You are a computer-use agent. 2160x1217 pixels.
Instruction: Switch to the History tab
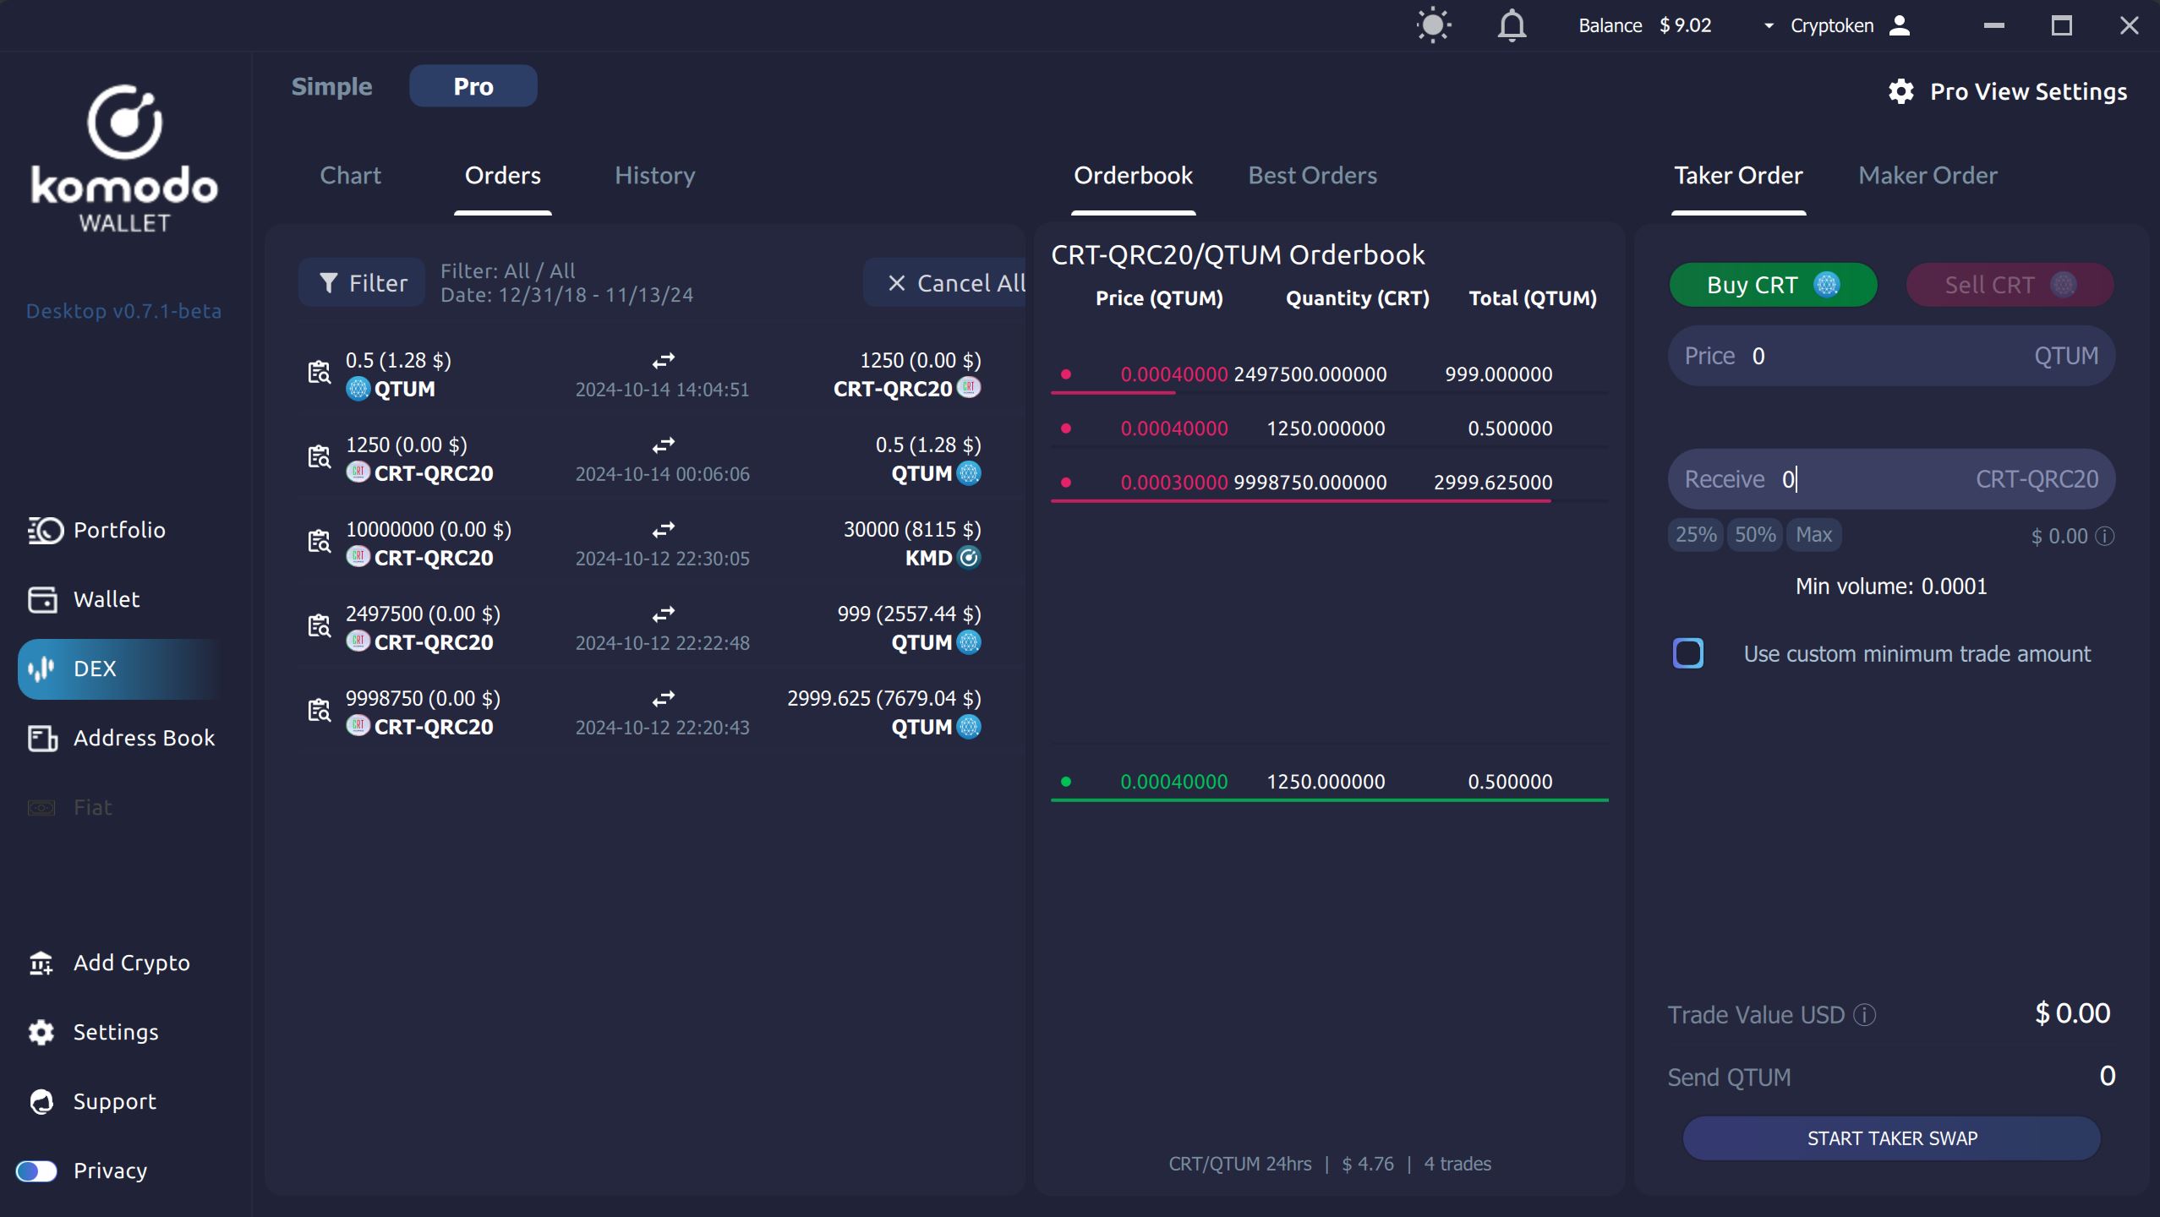(x=654, y=176)
